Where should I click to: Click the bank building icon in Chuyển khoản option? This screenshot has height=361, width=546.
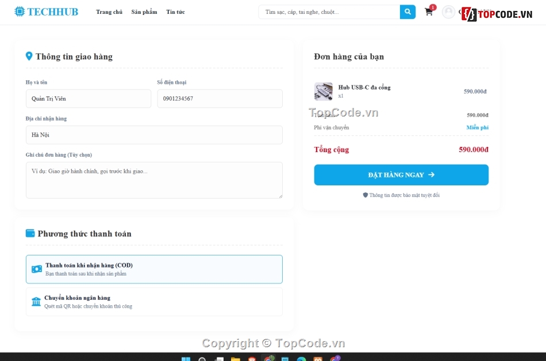tap(36, 301)
